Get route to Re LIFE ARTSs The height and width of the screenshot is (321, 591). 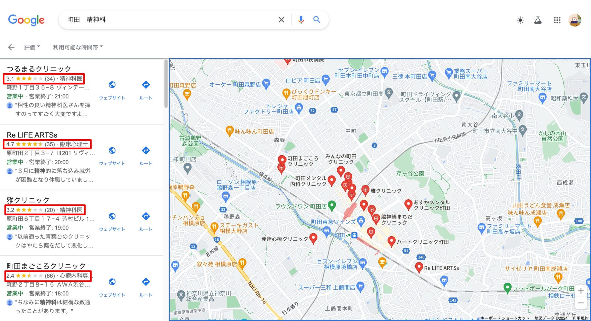coord(146,156)
